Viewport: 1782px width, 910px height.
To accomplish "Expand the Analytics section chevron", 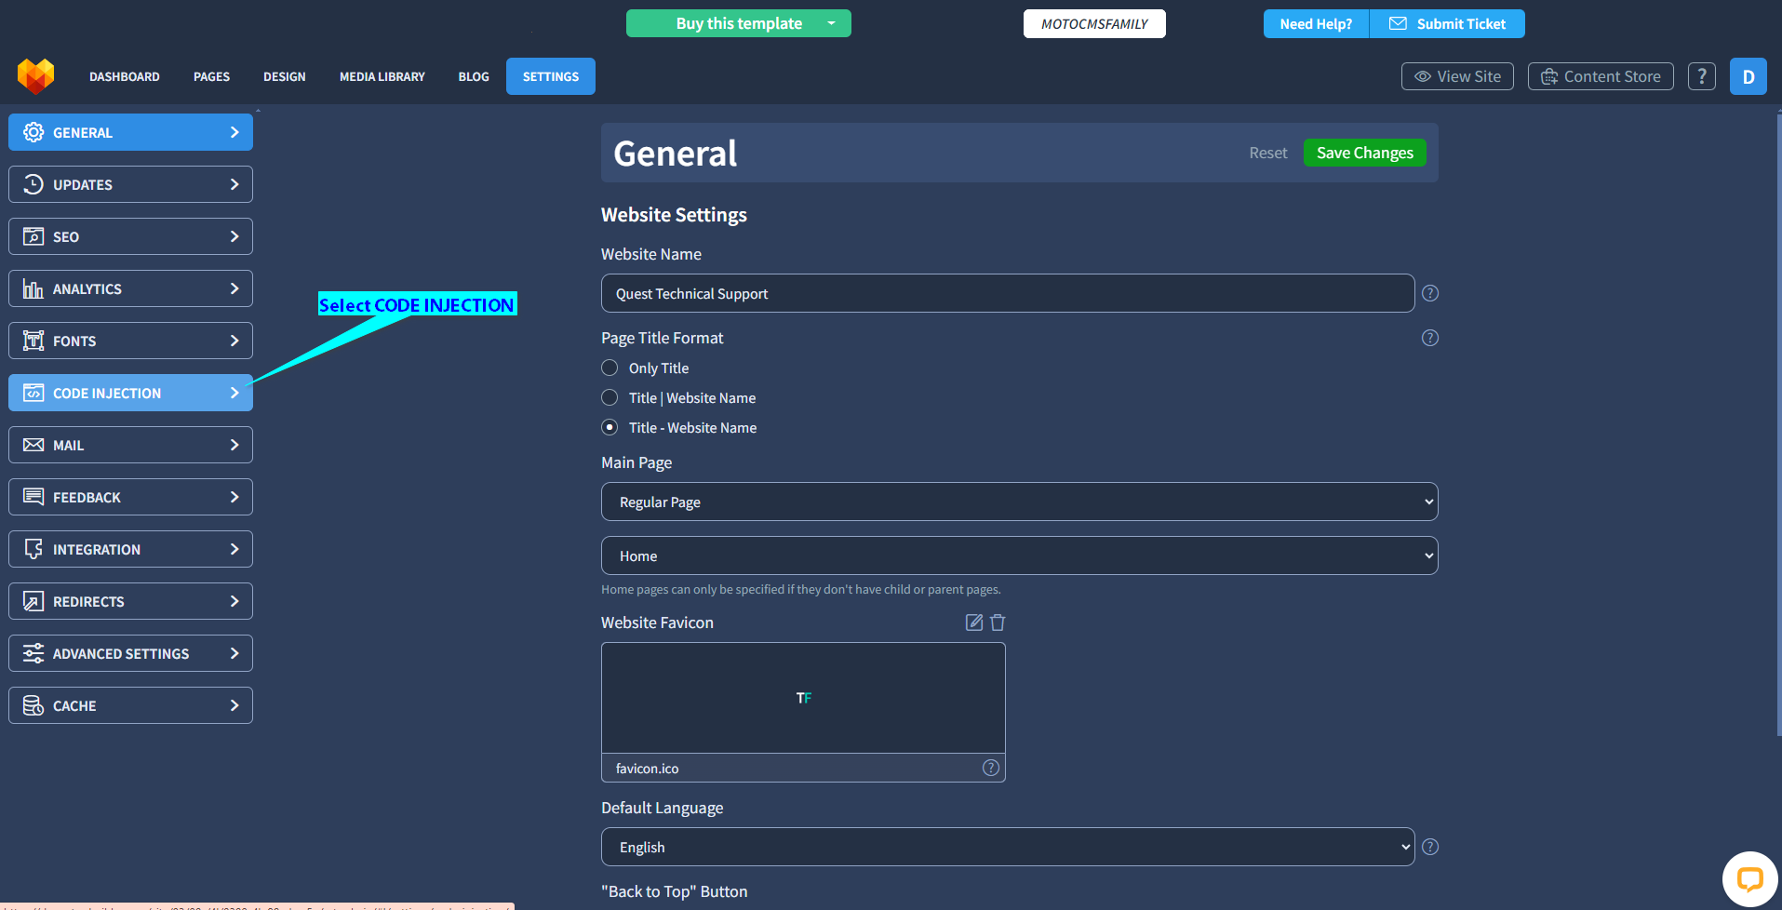I will coord(234,288).
